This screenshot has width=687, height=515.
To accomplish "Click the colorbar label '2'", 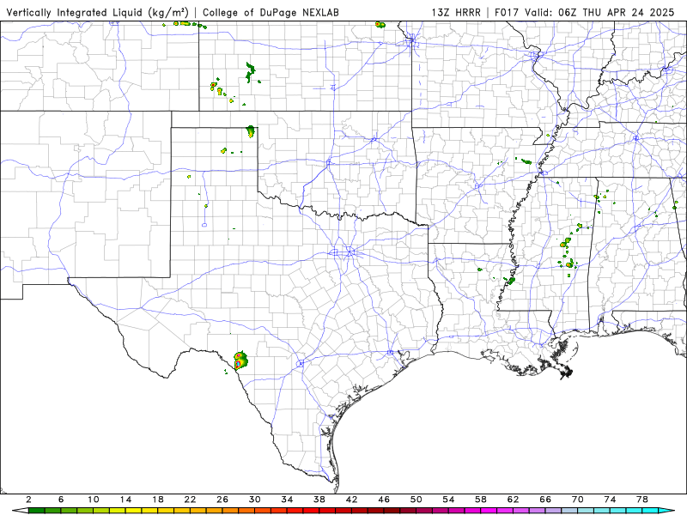I will click(x=28, y=500).
